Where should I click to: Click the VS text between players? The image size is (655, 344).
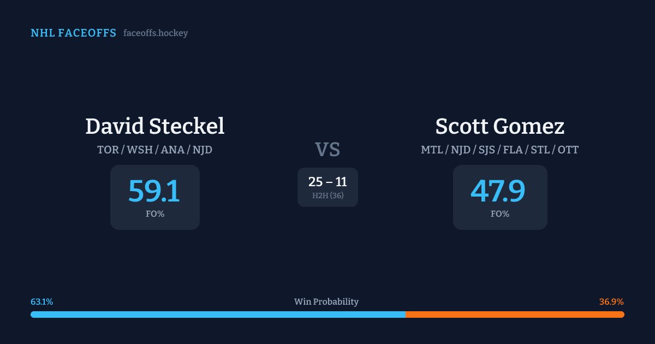point(327,150)
